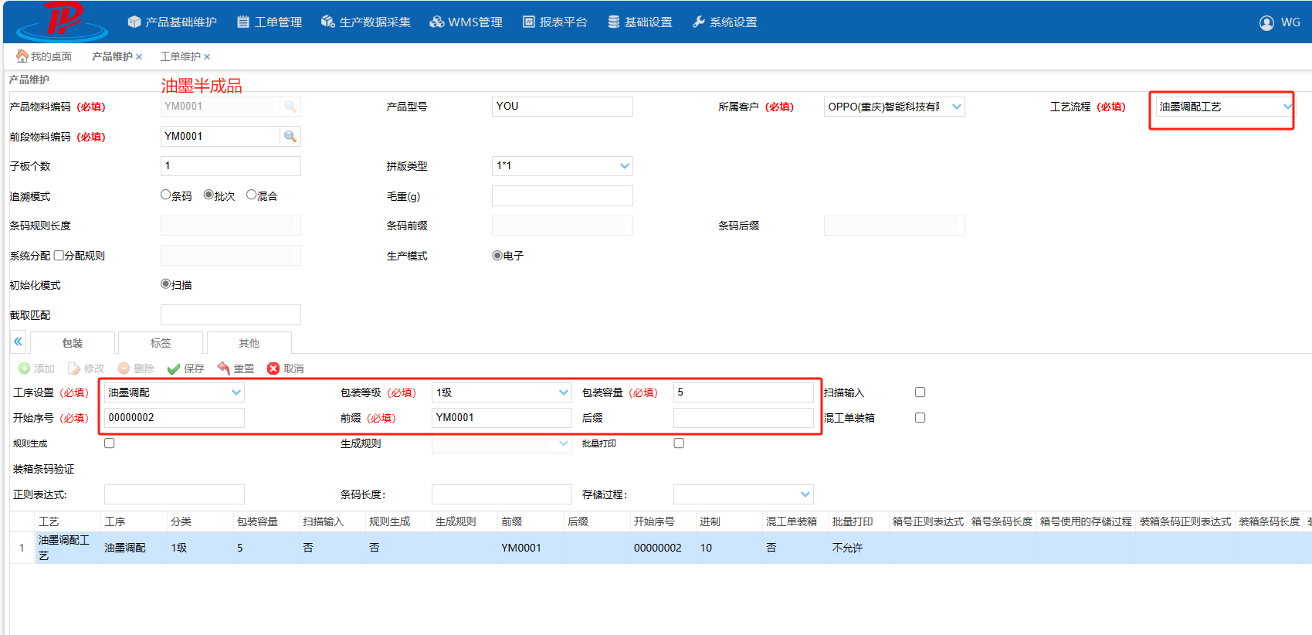This screenshot has width=1312, height=635.
Task: Switch to the 工单维护 tab
Action: 180,56
